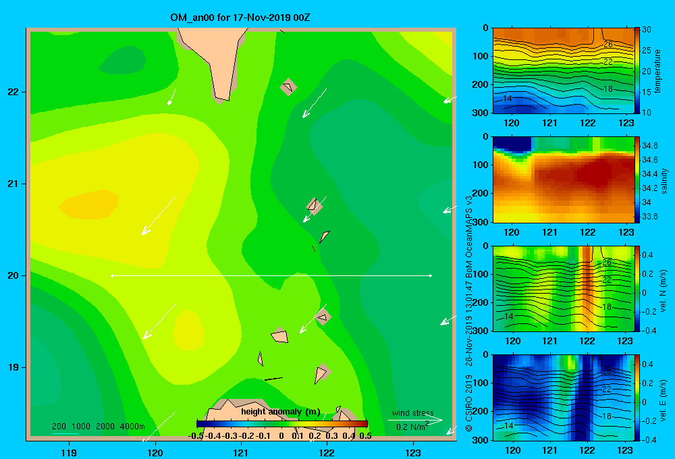Click the height anomaly color bar
This screenshot has width=675, height=459.
pyautogui.click(x=282, y=424)
